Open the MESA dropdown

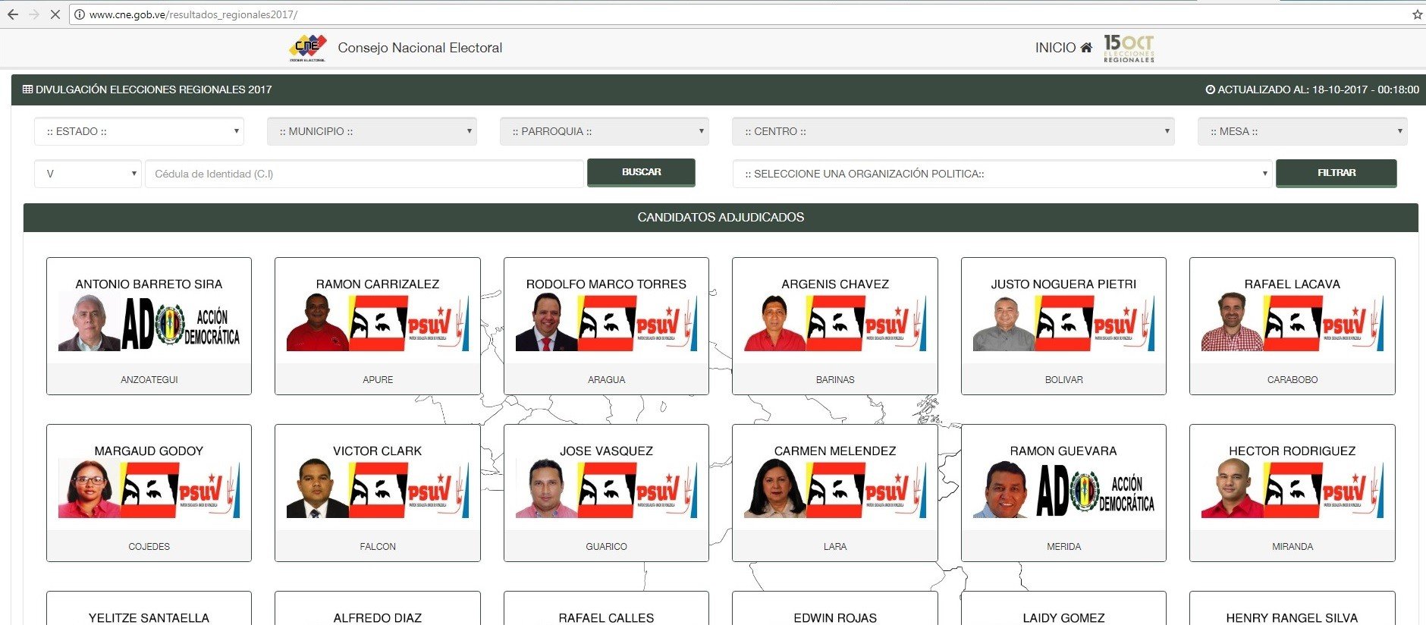coord(1302,131)
